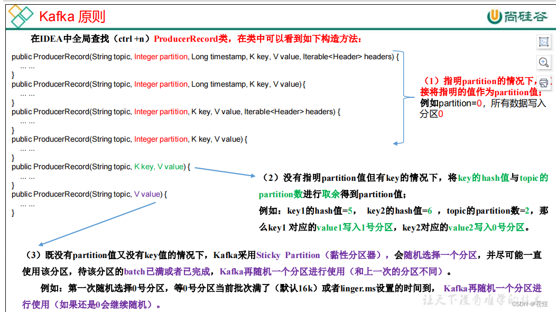Click the purple V value constructor line
Image resolution: width=556 pixels, height=312 pixels.
point(89,194)
